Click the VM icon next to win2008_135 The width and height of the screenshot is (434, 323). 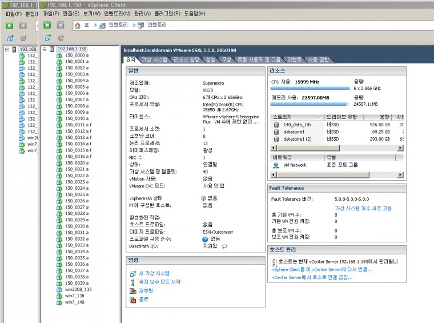coord(59,289)
